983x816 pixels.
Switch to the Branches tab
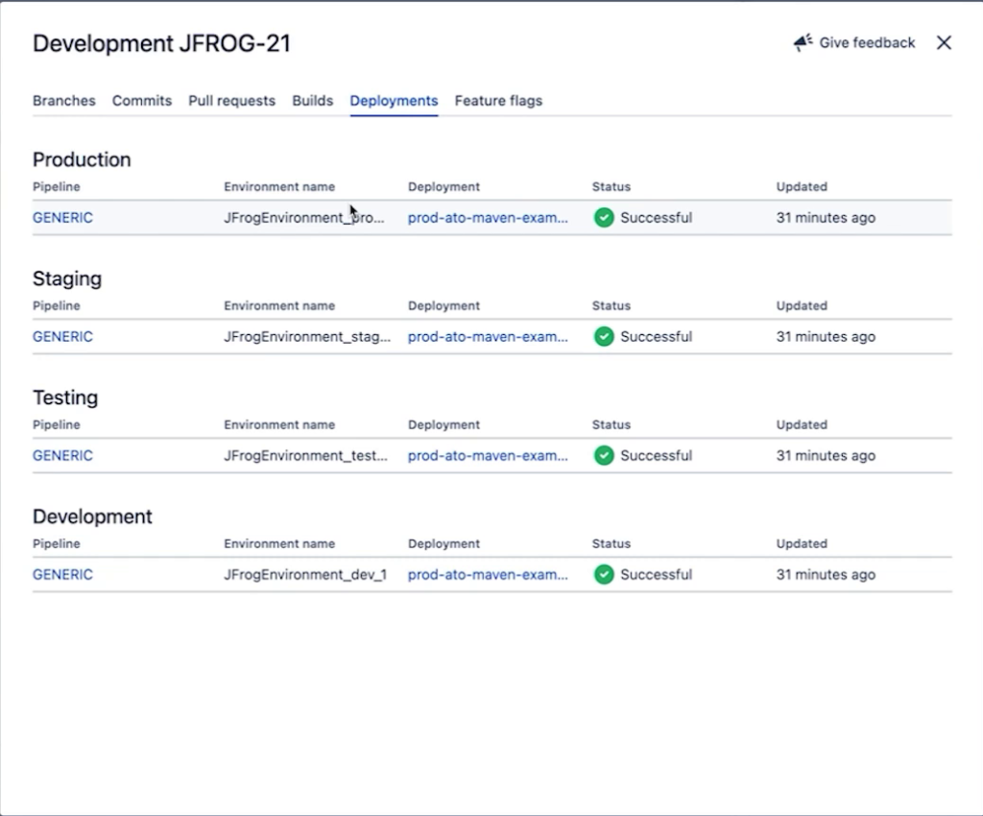tap(64, 101)
